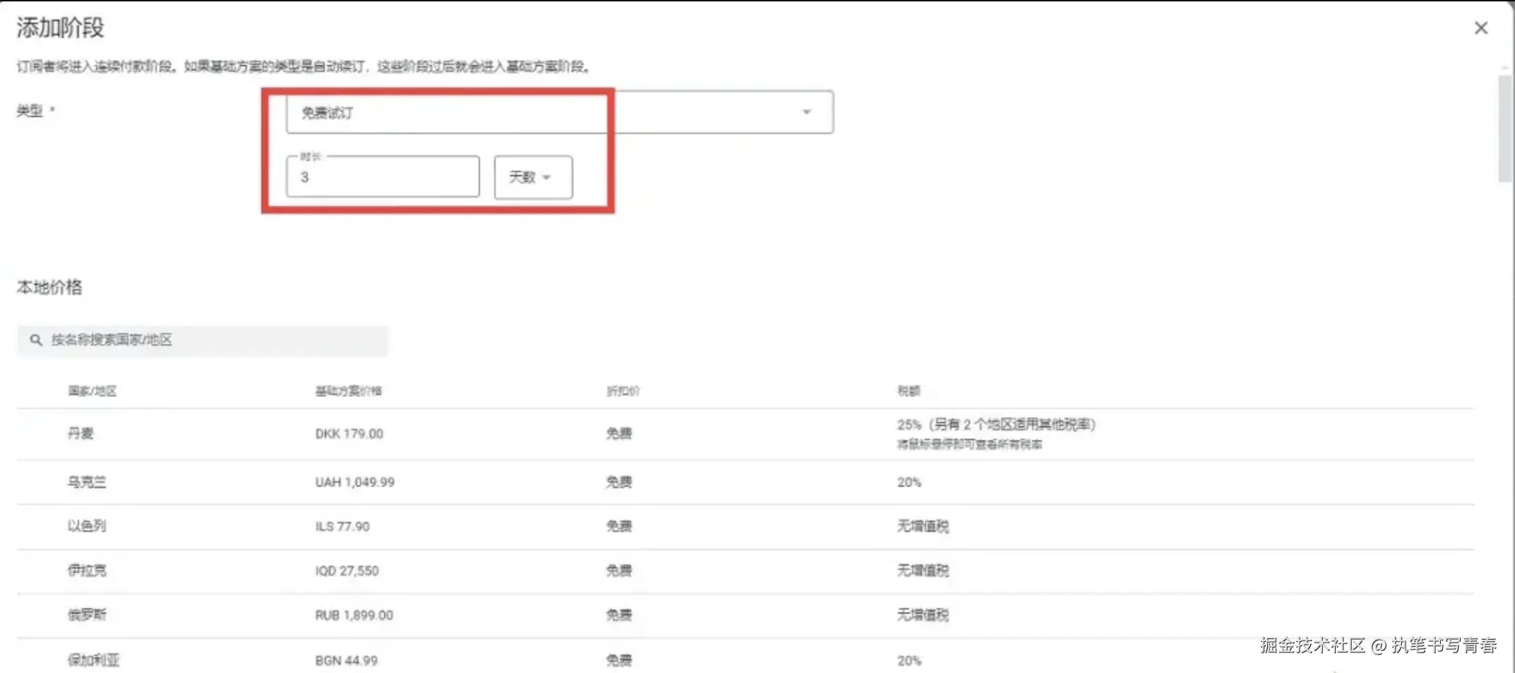Image resolution: width=1515 pixels, height=673 pixels.
Task: Expand the type selector arrow
Action: pos(806,112)
